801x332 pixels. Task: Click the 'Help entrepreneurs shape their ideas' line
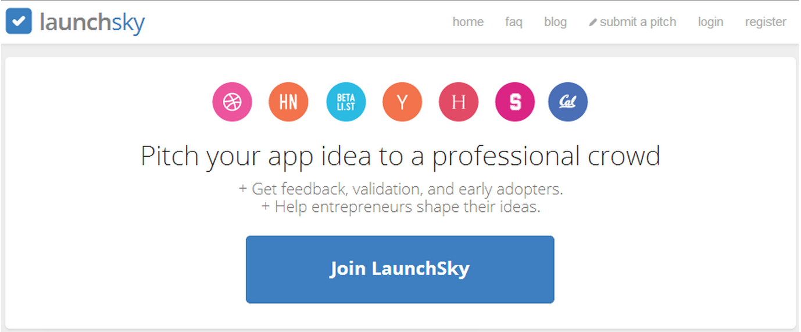[400, 207]
